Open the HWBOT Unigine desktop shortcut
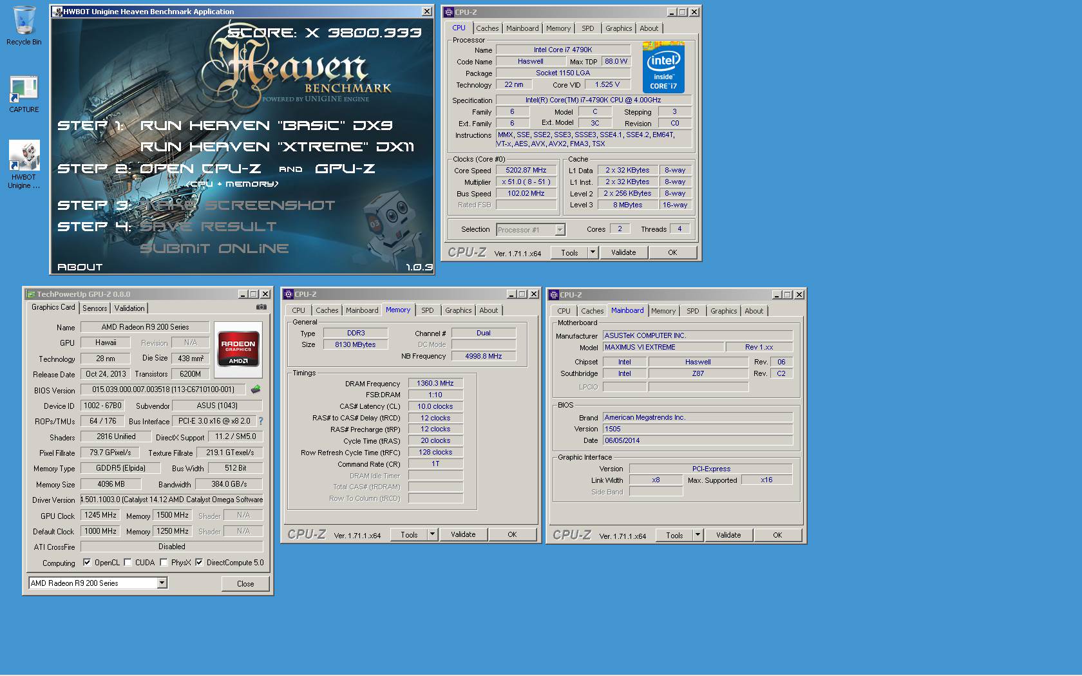 (x=24, y=164)
